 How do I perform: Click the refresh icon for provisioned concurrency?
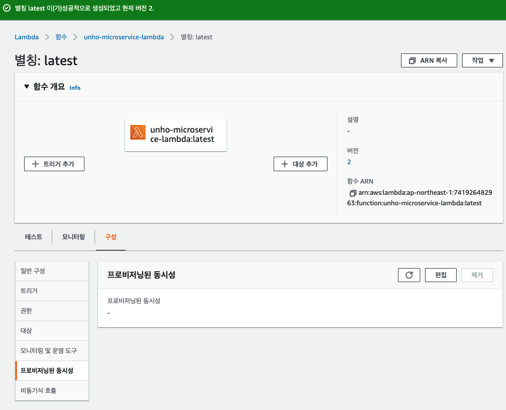(x=409, y=275)
